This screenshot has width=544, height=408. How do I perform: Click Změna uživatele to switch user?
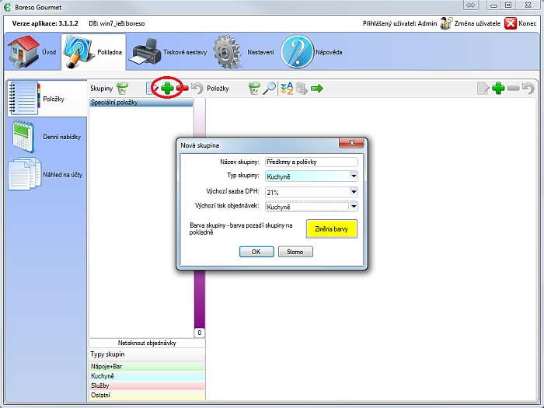472,23
